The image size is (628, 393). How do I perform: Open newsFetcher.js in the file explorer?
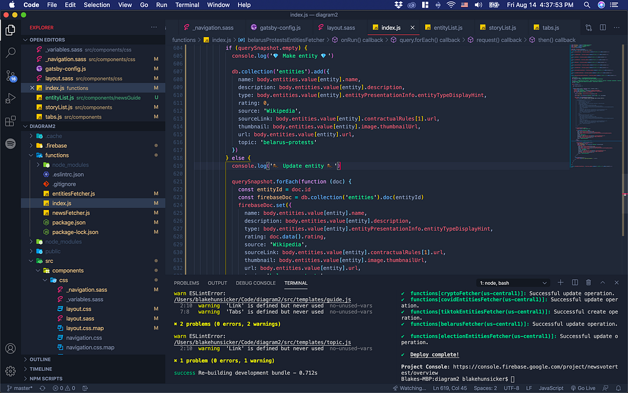(x=70, y=213)
